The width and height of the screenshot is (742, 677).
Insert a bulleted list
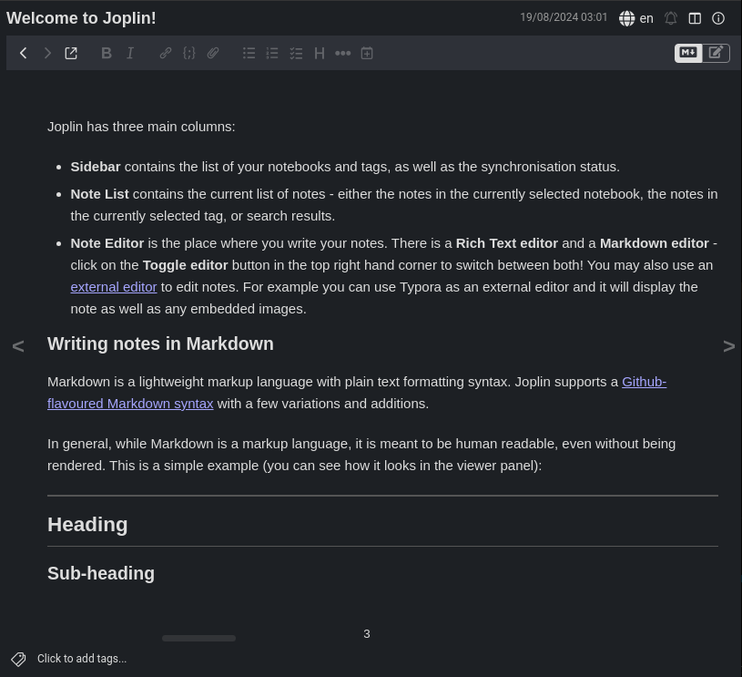249,53
